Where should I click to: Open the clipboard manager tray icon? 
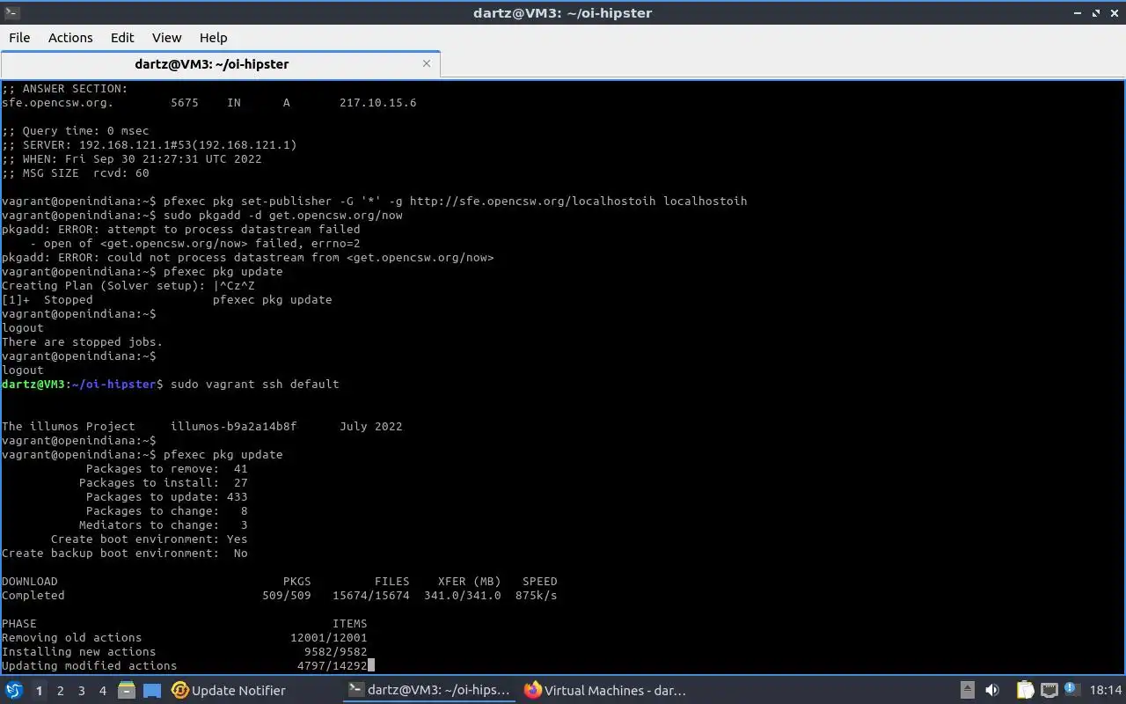(1025, 691)
